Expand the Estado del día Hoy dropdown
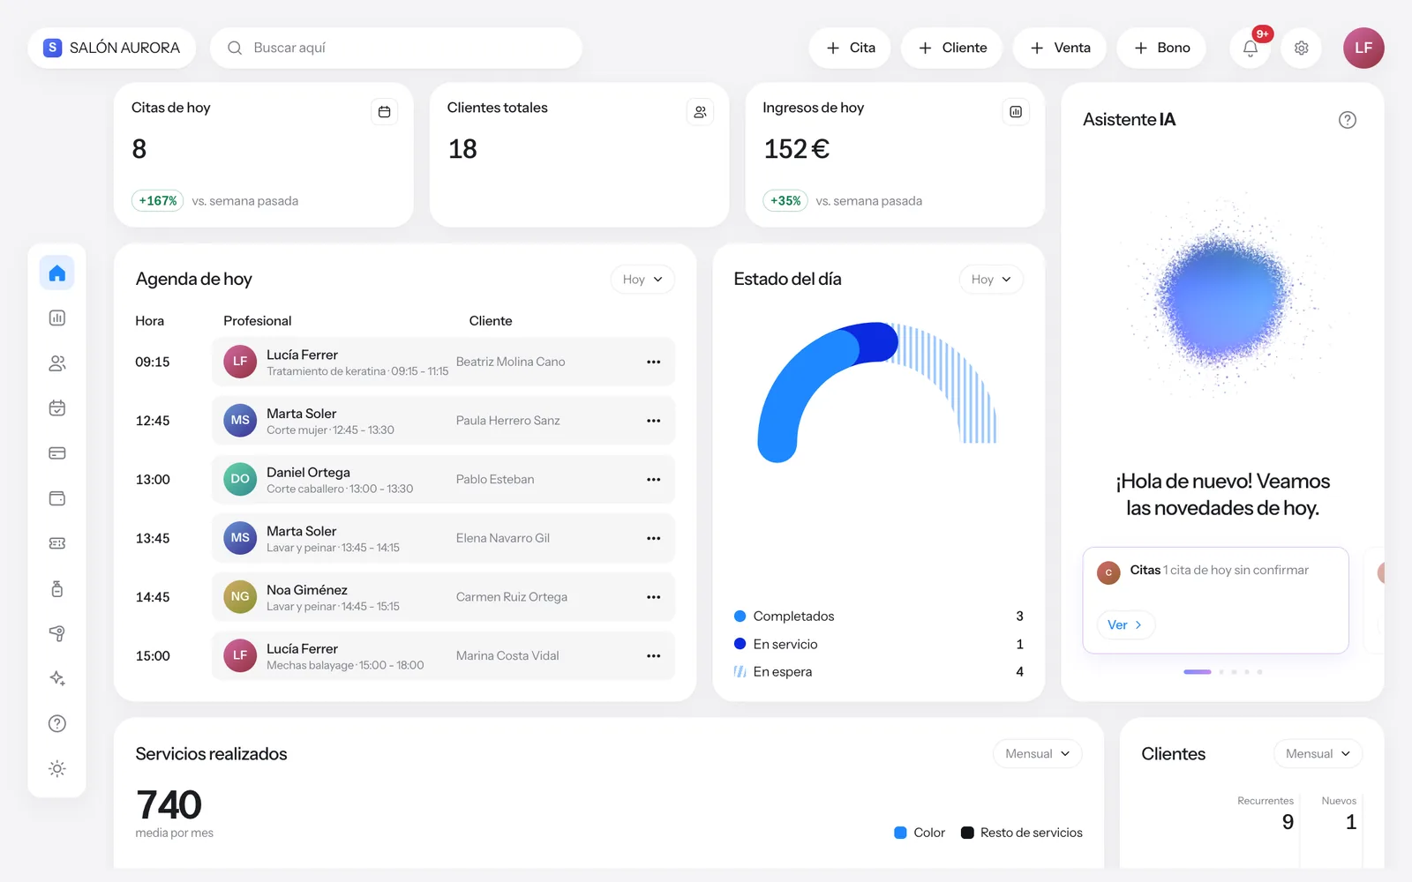Image resolution: width=1412 pixels, height=882 pixels. tap(991, 280)
